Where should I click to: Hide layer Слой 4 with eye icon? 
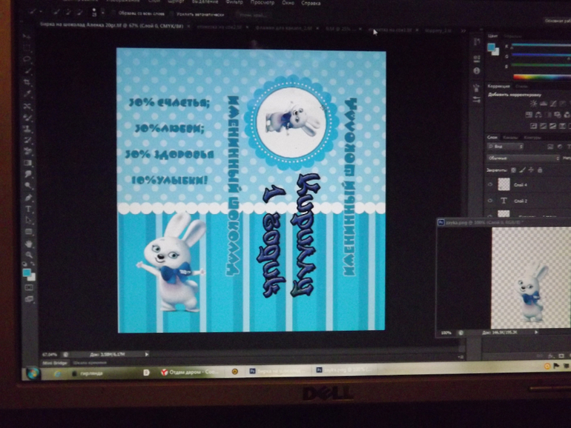(490, 185)
